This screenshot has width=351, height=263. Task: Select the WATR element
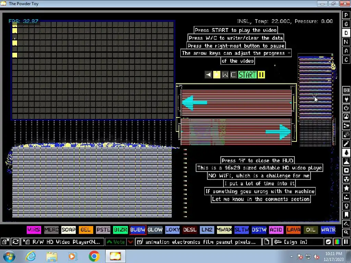pos(328,230)
